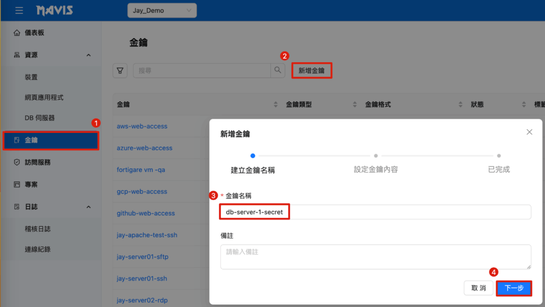Viewport: 545px width, 307px height.
Task: Sort by 金鑰格式 column sort icon
Action: tap(460, 105)
